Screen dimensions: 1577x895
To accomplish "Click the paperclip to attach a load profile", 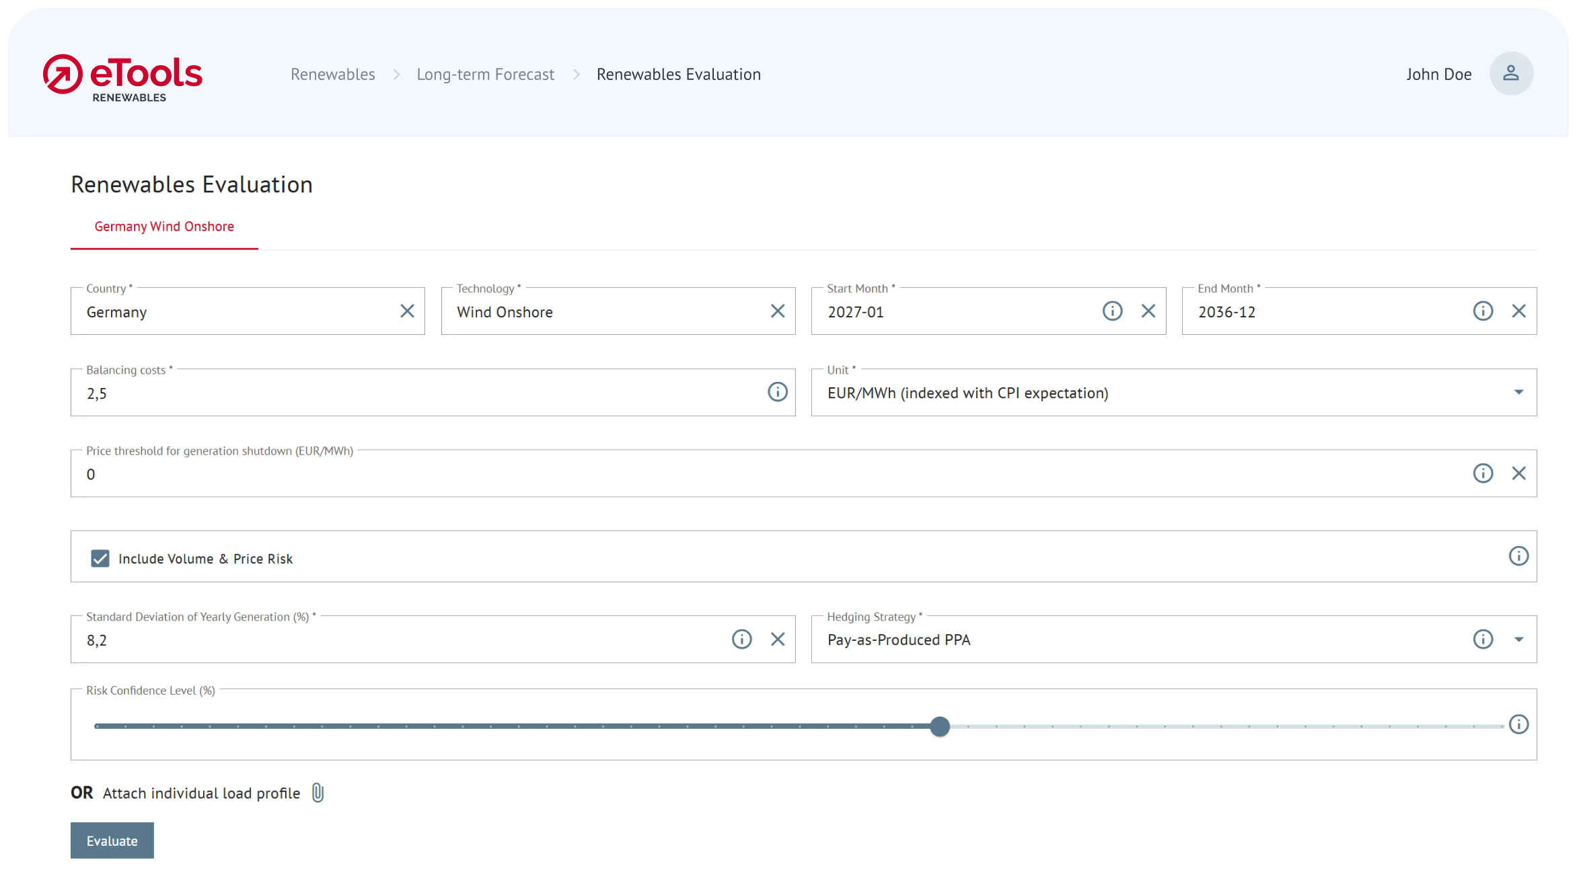I will pos(316,793).
